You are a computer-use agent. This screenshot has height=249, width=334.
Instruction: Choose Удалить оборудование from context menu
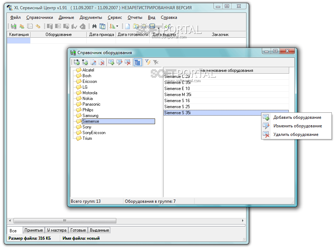coord(296,134)
